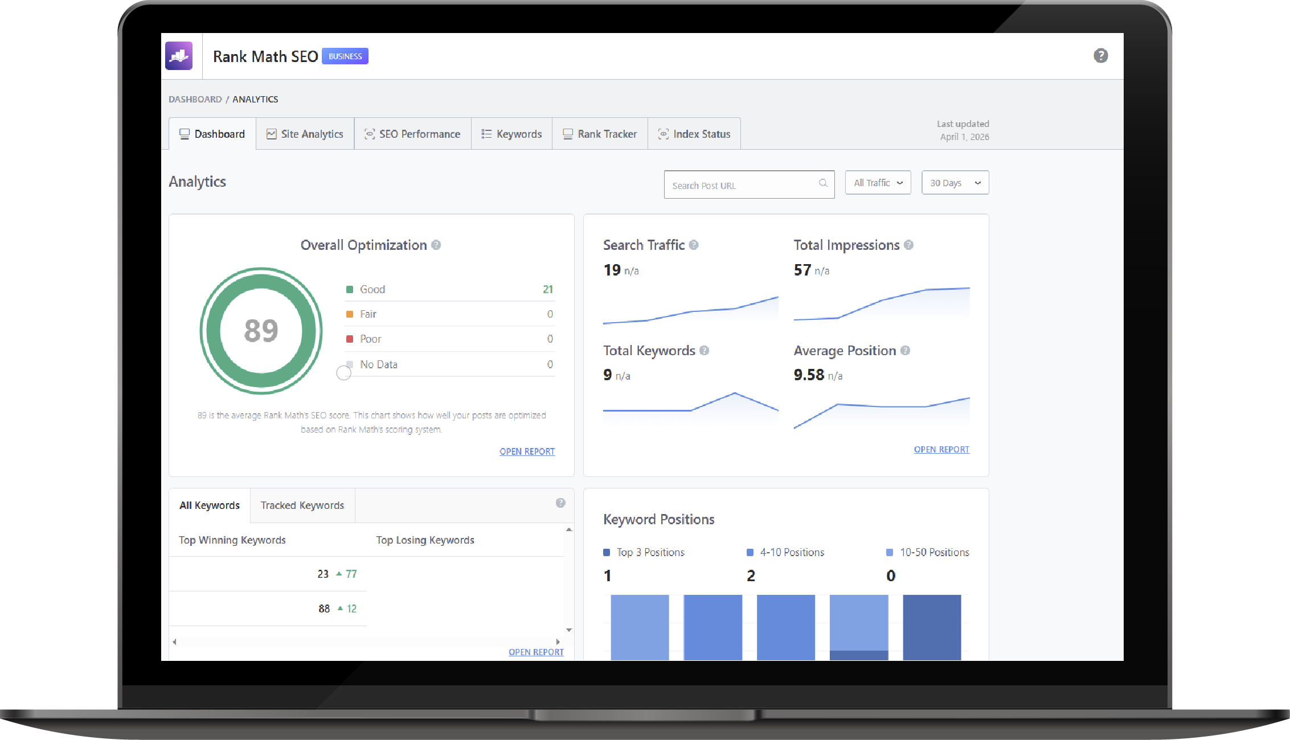The width and height of the screenshot is (1290, 740).
Task: Focus the Search Post URL field
Action: [x=740, y=186]
